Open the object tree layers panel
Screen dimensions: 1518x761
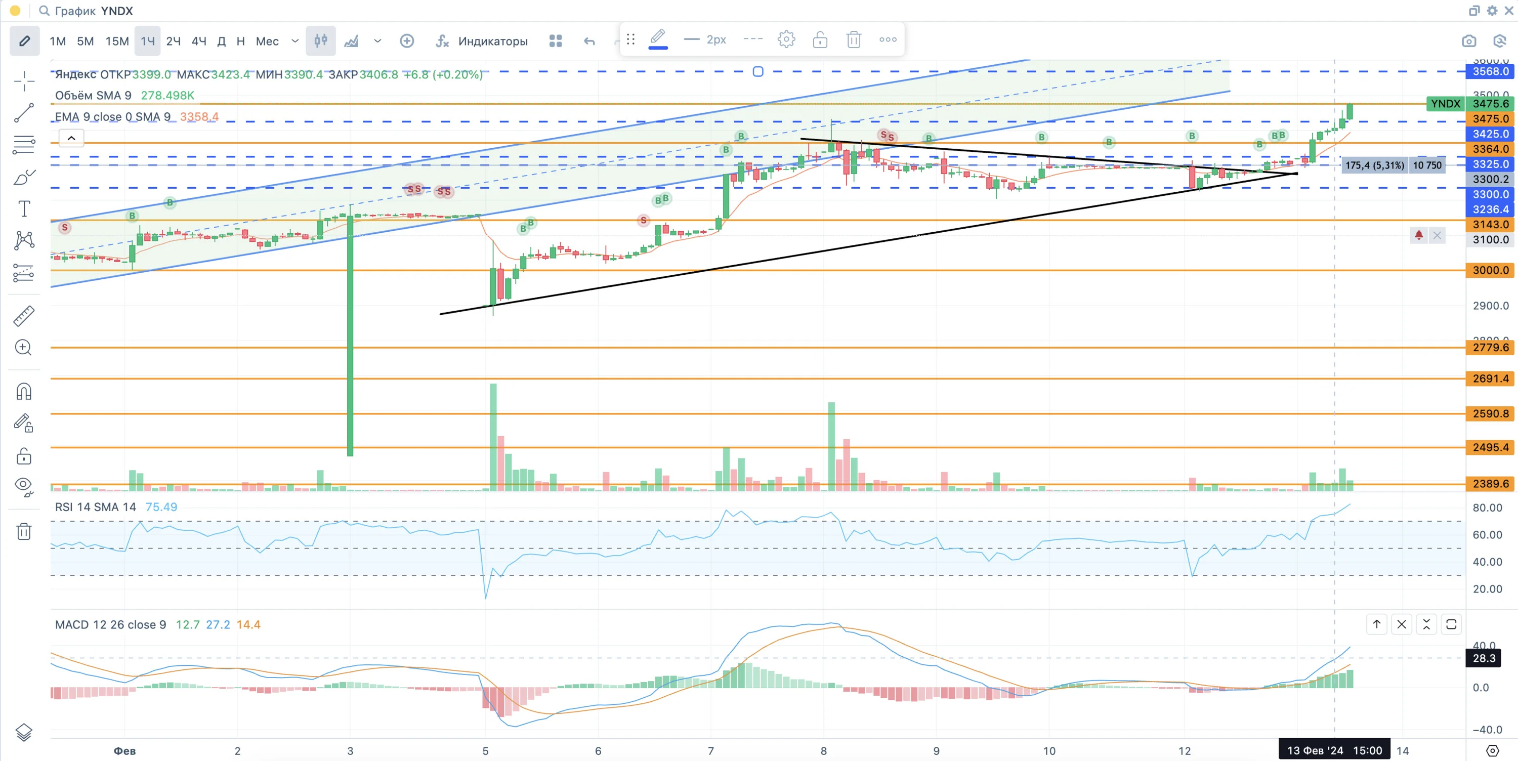[x=24, y=732]
